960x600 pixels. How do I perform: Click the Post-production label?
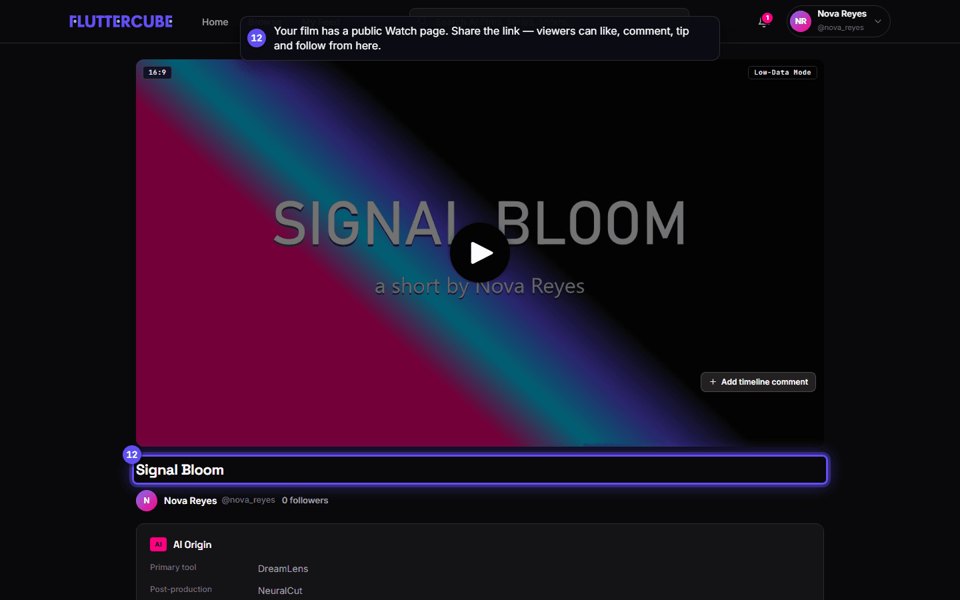pos(181,589)
